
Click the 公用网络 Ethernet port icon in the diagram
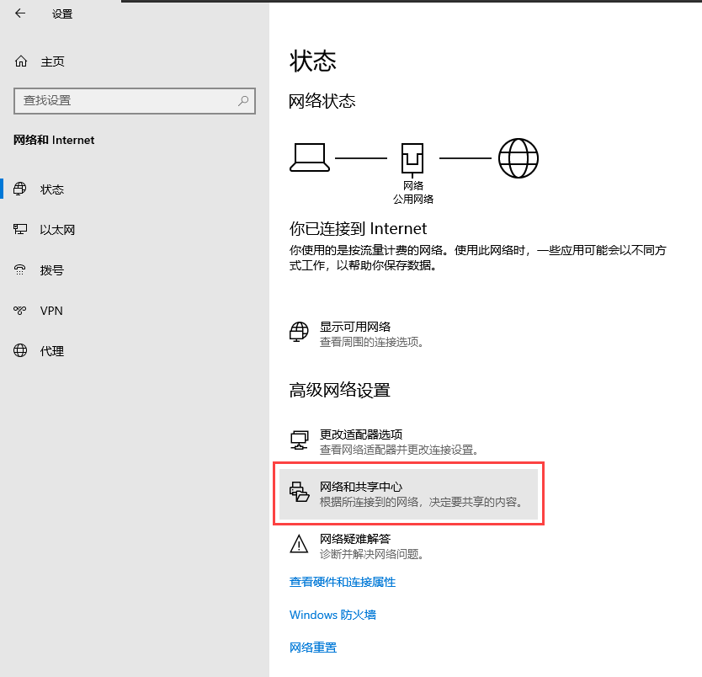click(412, 157)
